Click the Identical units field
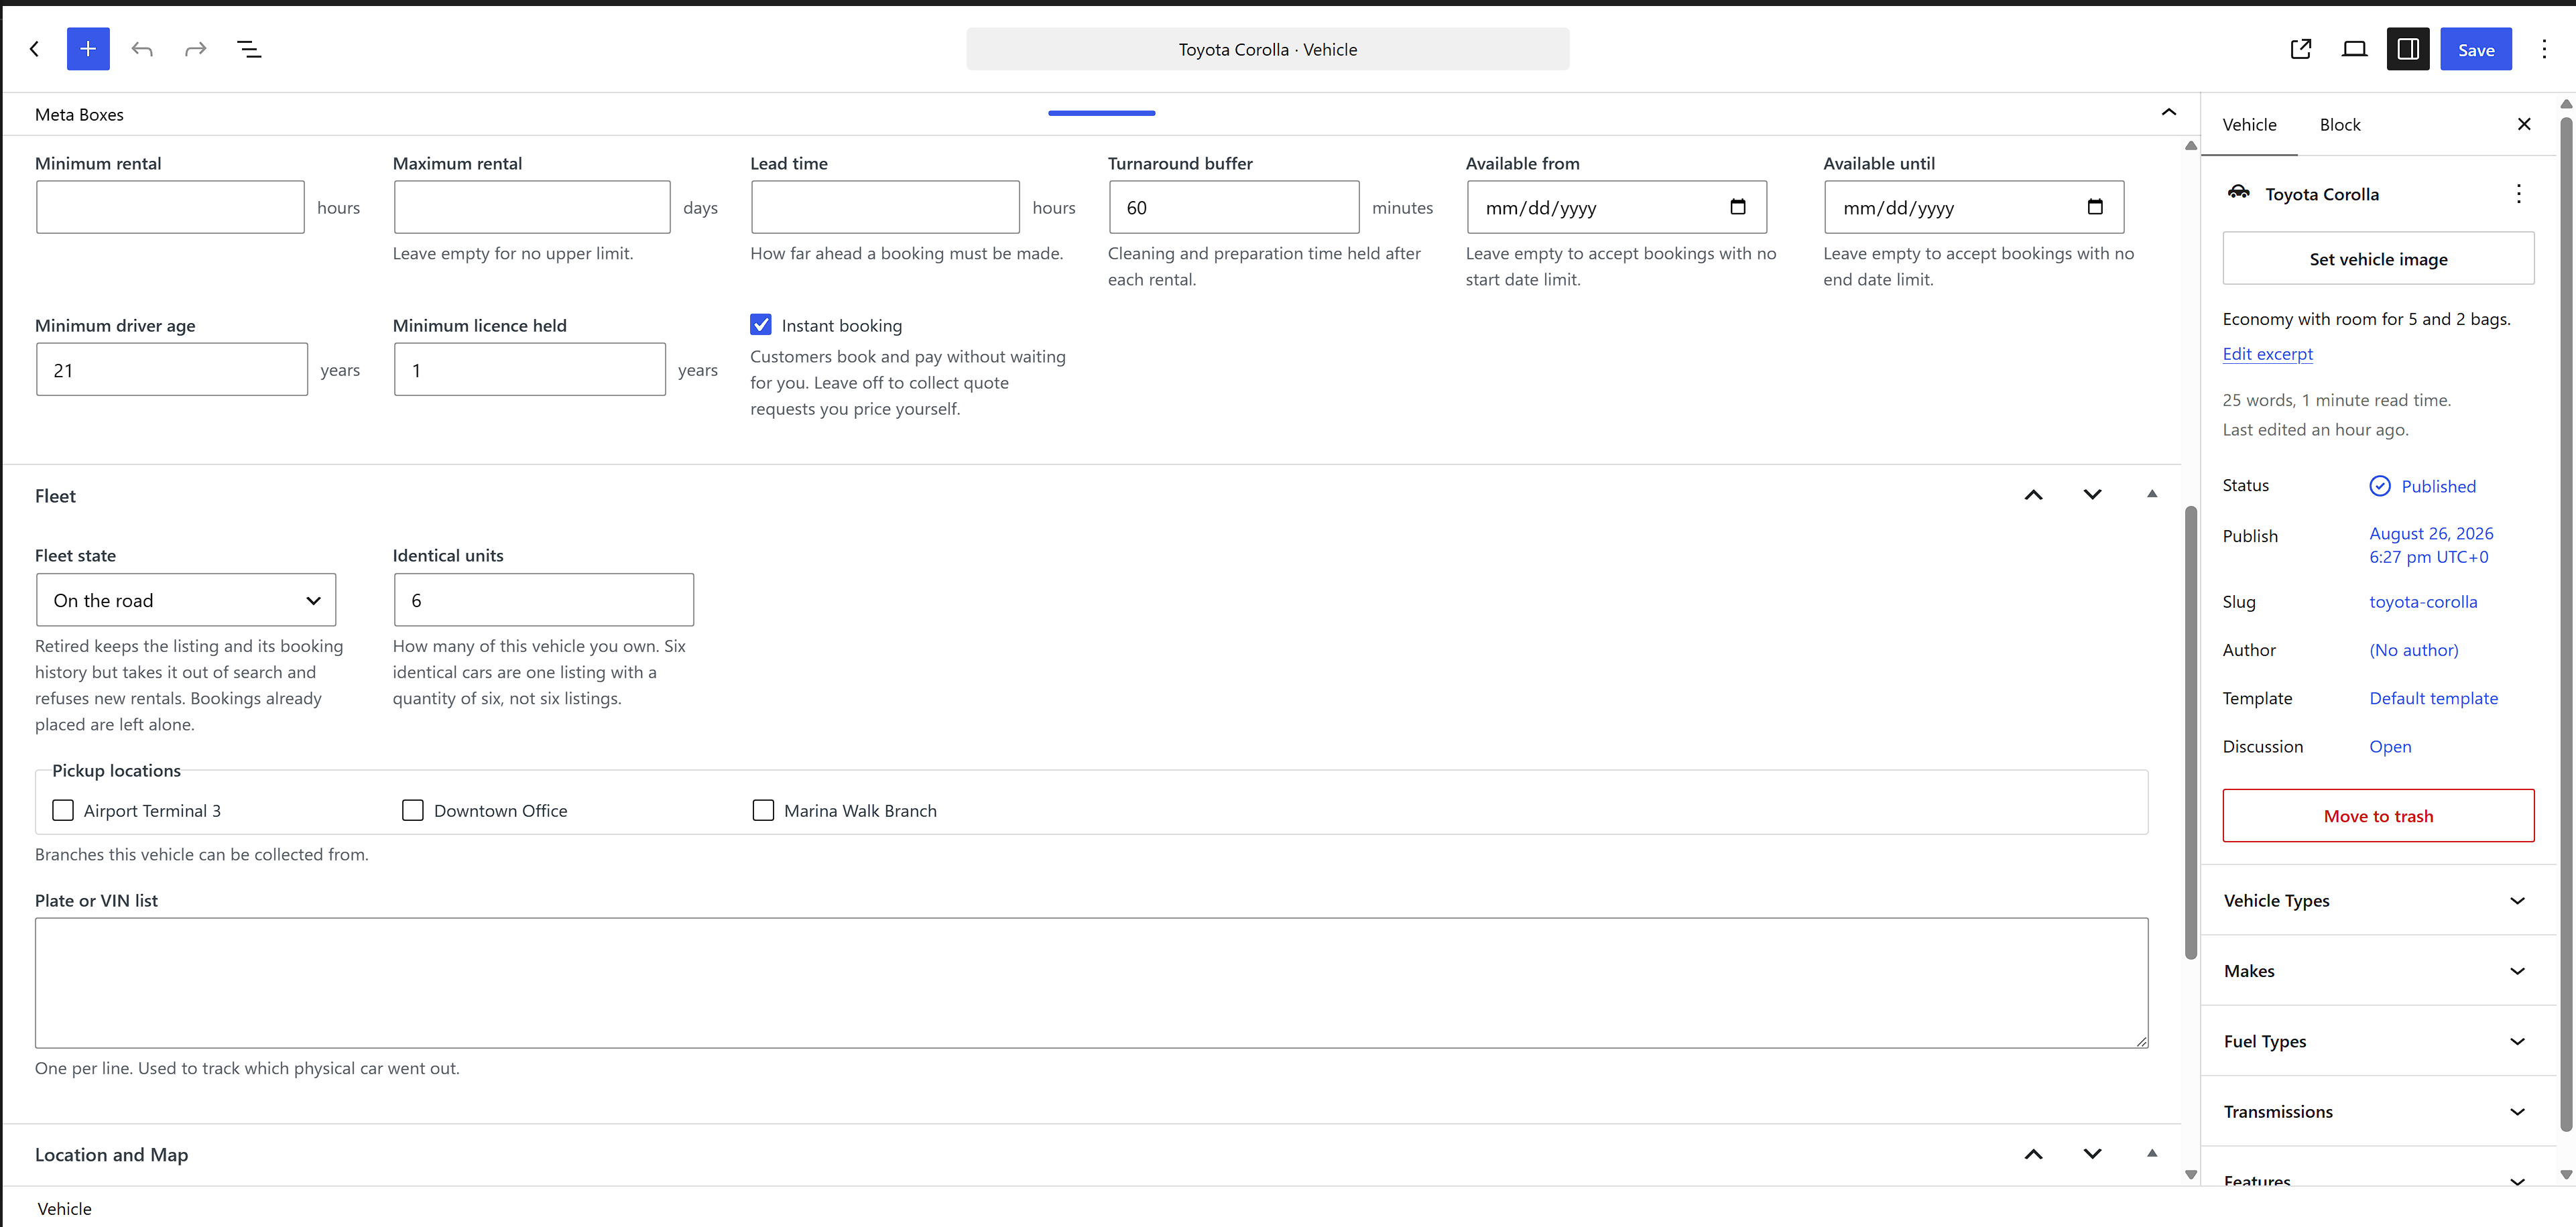 (x=544, y=600)
